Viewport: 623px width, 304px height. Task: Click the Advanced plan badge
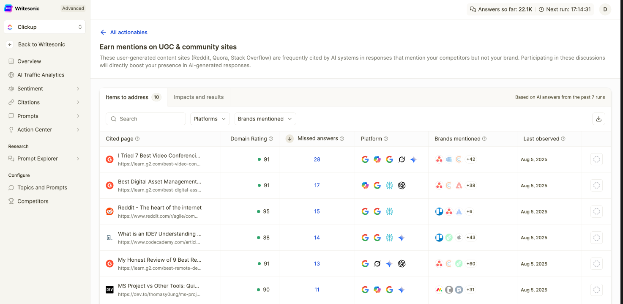click(x=73, y=8)
